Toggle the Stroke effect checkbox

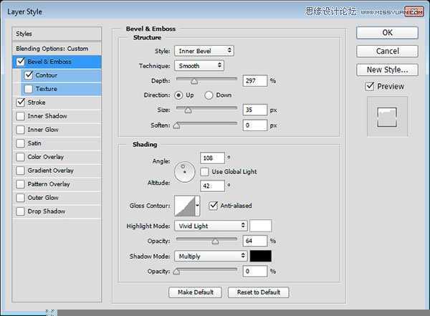coord(21,102)
